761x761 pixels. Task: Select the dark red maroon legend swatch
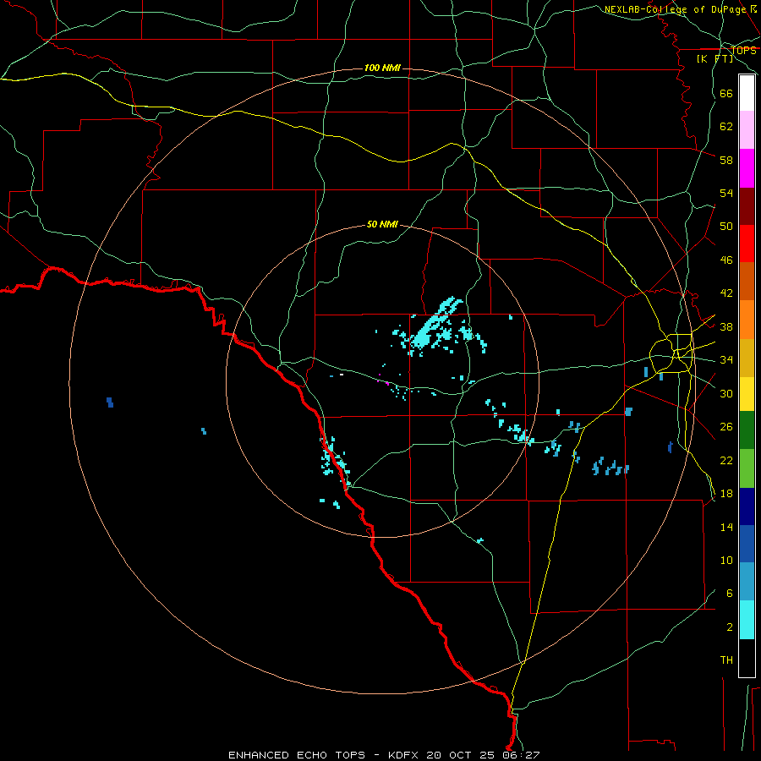pyautogui.click(x=747, y=206)
